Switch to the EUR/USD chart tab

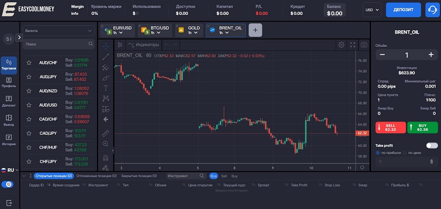(117, 30)
